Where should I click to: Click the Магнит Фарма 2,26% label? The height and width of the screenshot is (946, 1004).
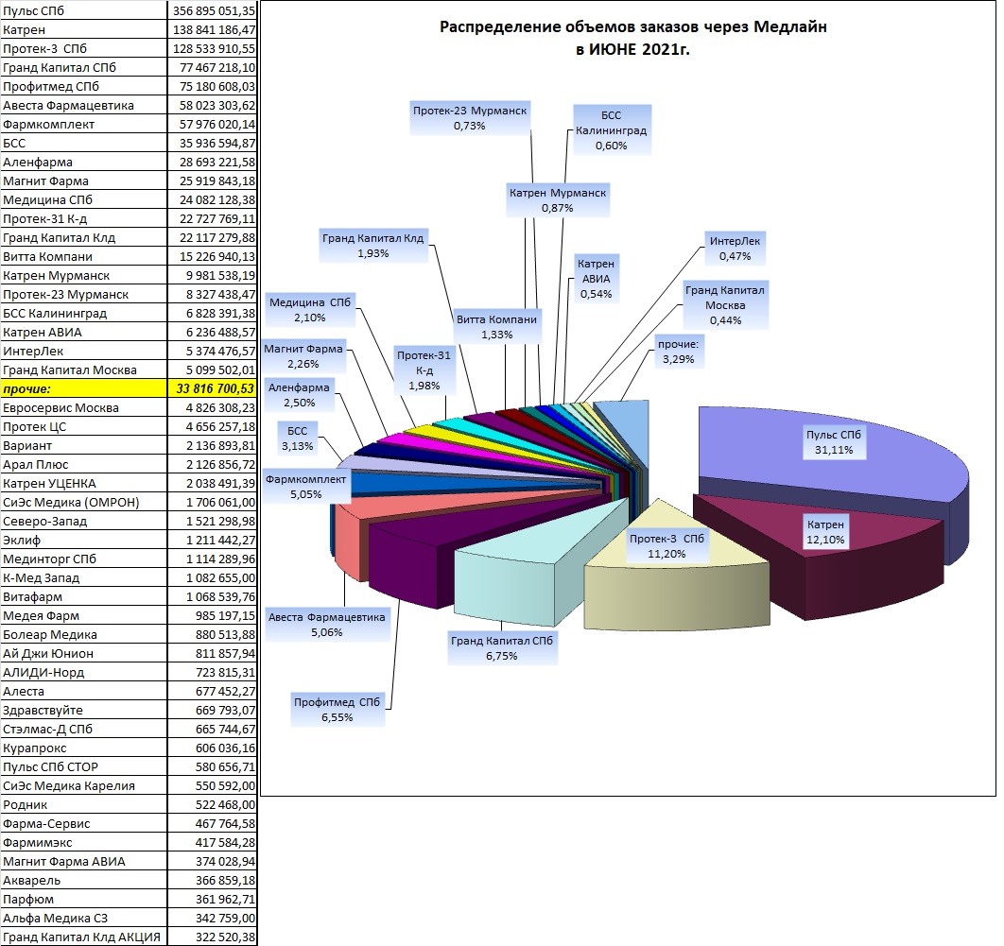pos(303,356)
